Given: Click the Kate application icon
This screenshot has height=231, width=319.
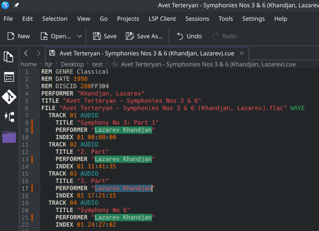Looking at the screenshot, I should (x=5, y=5).
